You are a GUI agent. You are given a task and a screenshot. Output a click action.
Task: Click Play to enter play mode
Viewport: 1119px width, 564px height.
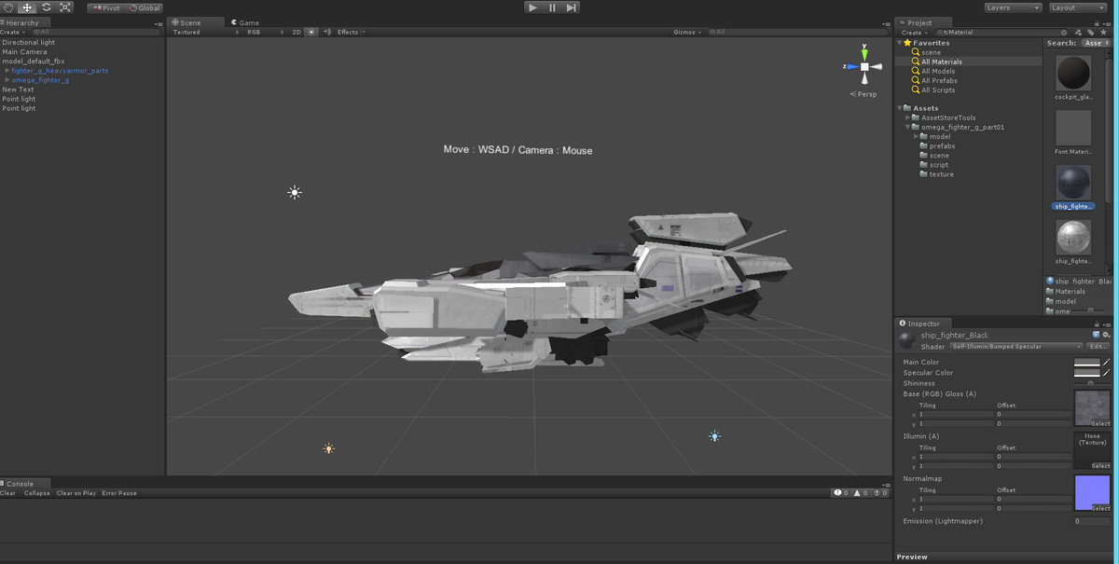(533, 7)
